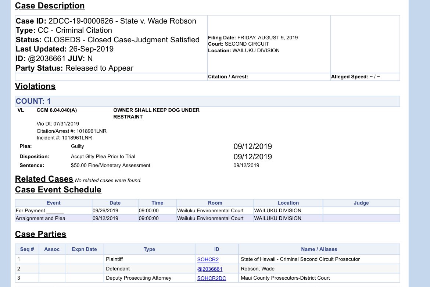The width and height of the screenshot is (430, 287).
Task: Click the Expn Date column header
Action: (84, 249)
